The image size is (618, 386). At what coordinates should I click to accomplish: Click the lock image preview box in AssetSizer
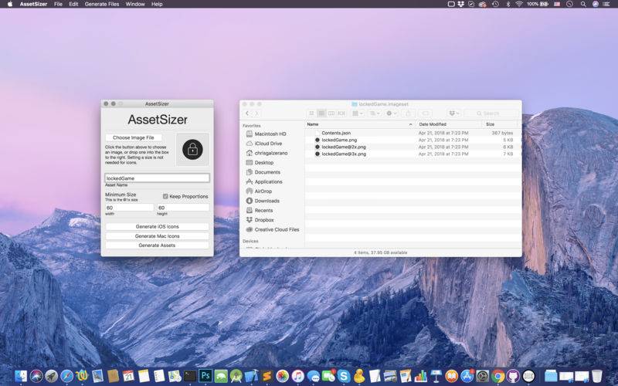click(x=192, y=149)
